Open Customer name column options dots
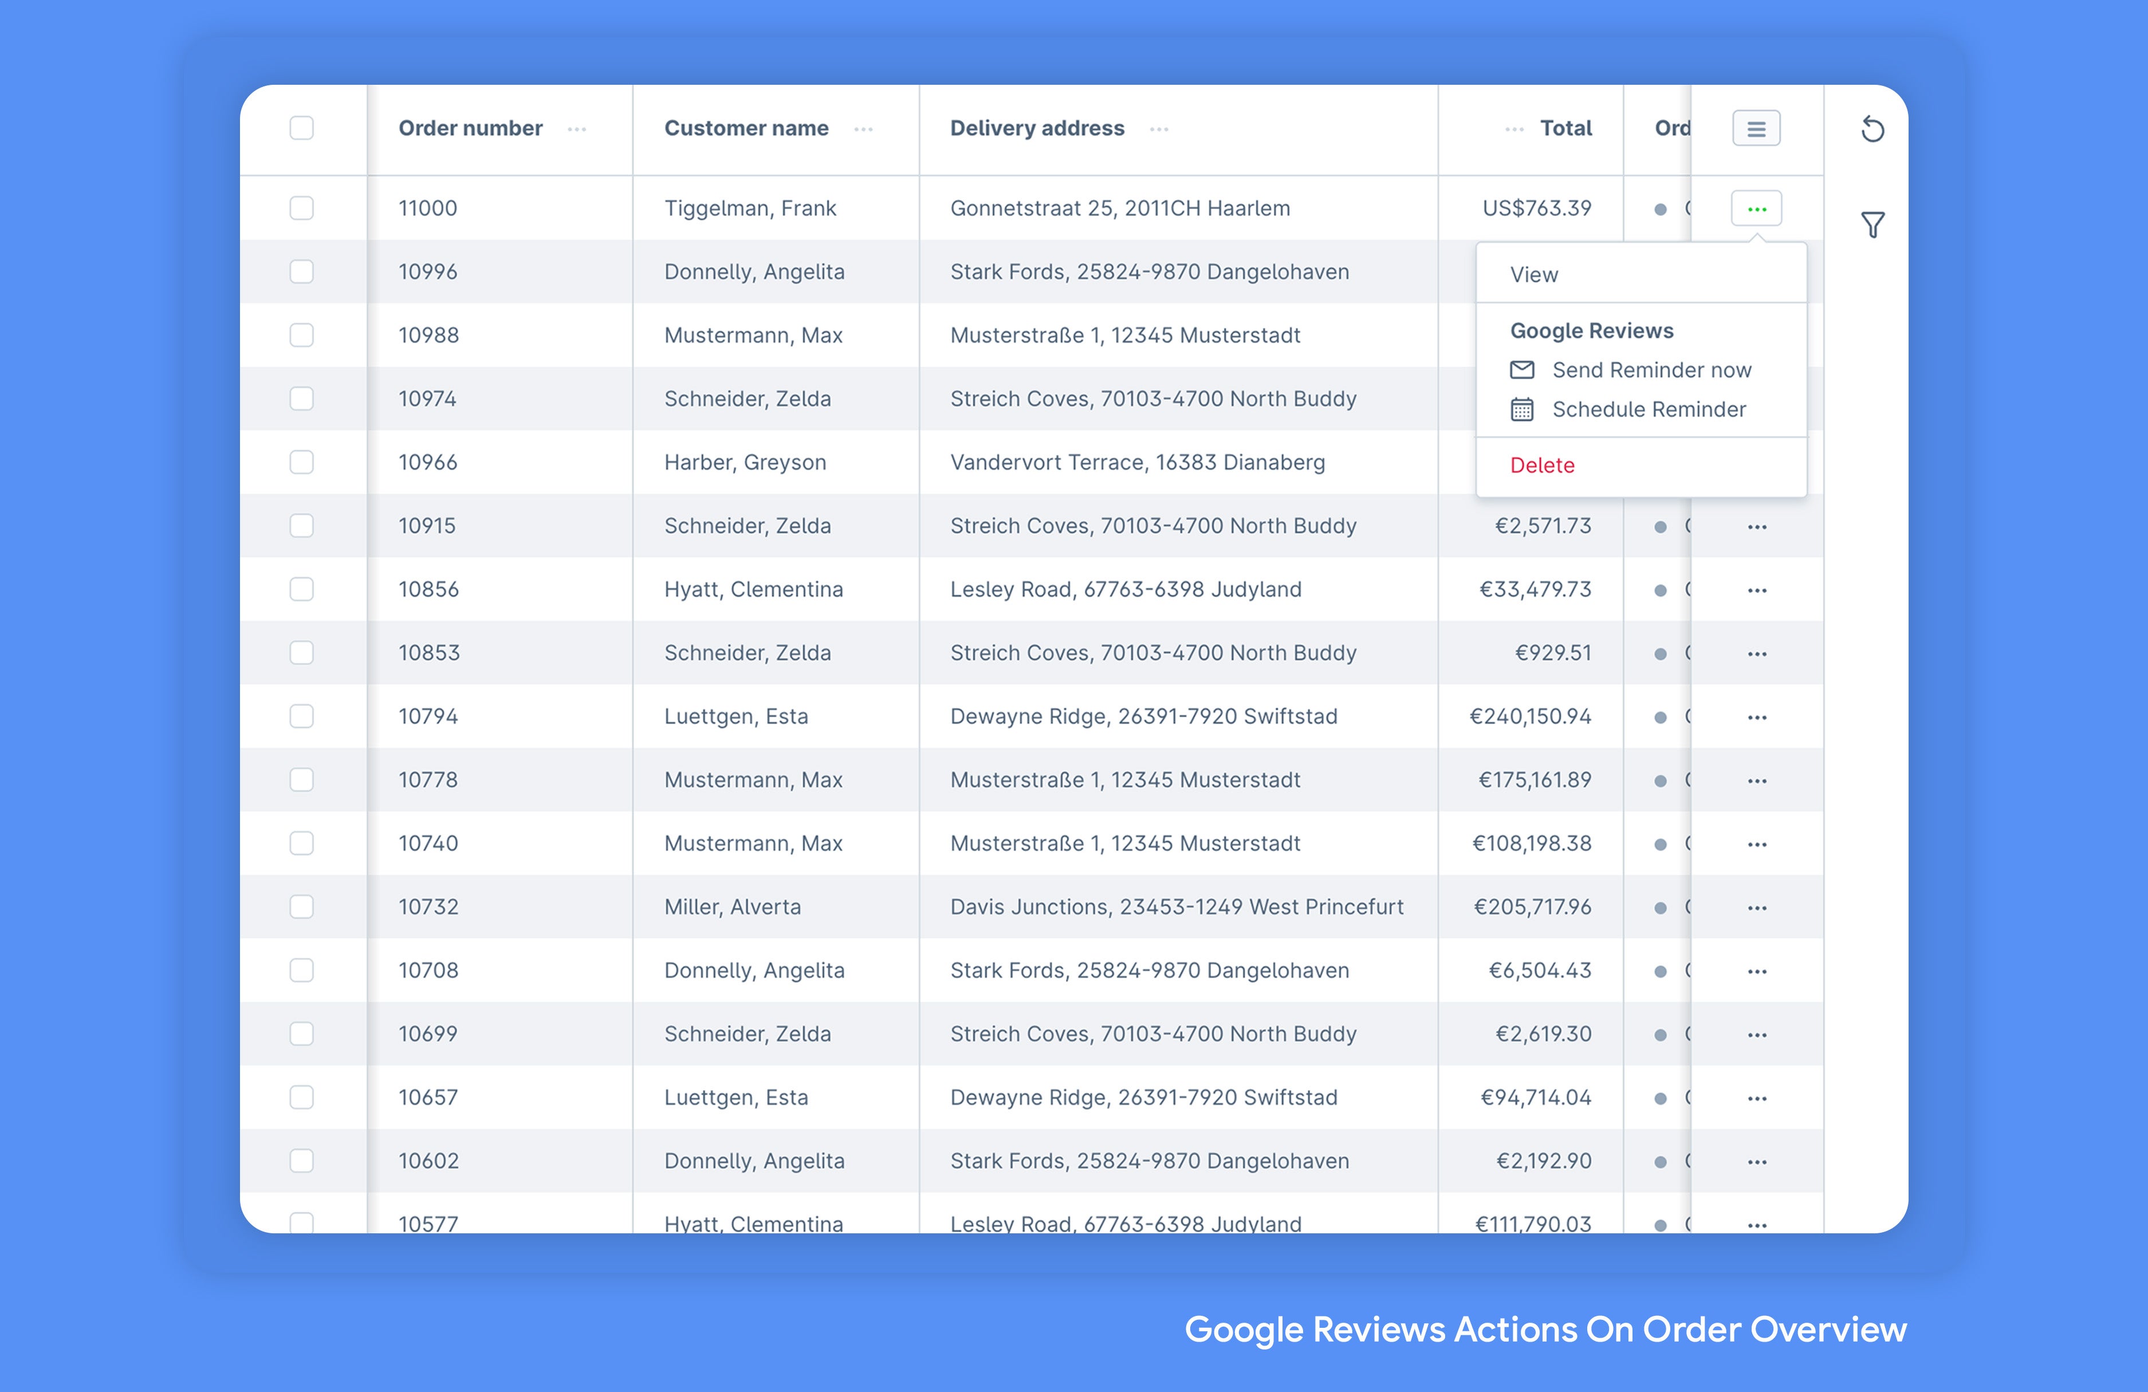The height and width of the screenshot is (1392, 2148). point(864,129)
